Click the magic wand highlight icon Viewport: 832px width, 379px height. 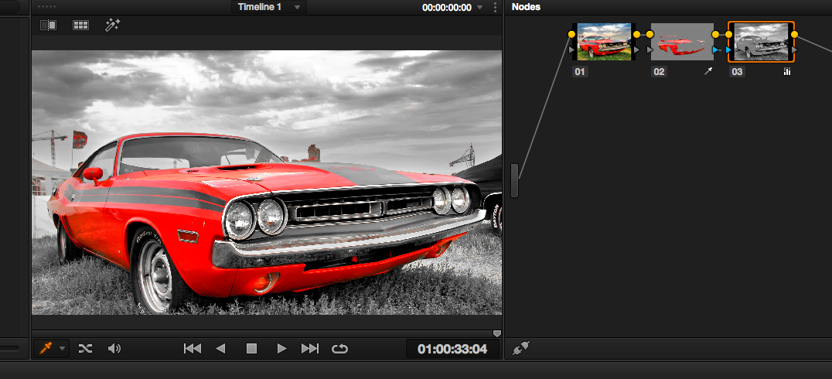coord(112,25)
